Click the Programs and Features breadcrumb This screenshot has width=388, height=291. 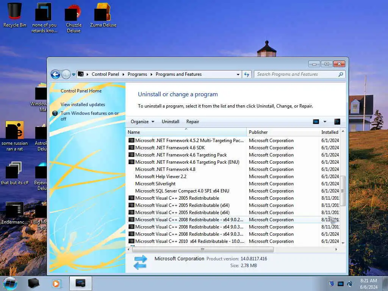tap(179, 74)
